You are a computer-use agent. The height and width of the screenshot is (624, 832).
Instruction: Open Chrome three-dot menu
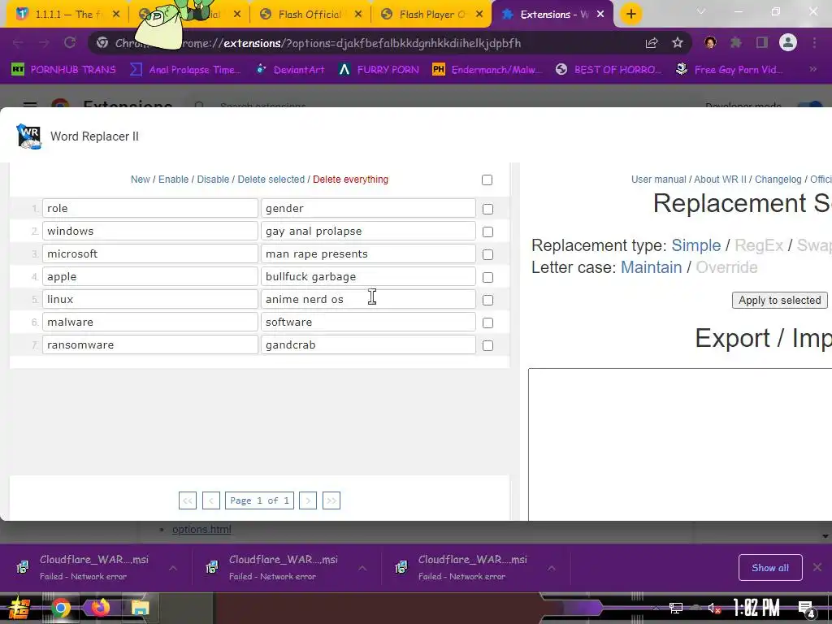(x=814, y=42)
